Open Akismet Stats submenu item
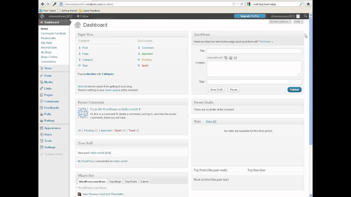Image resolution: width=351 pixels, height=197 pixels. click(x=49, y=48)
